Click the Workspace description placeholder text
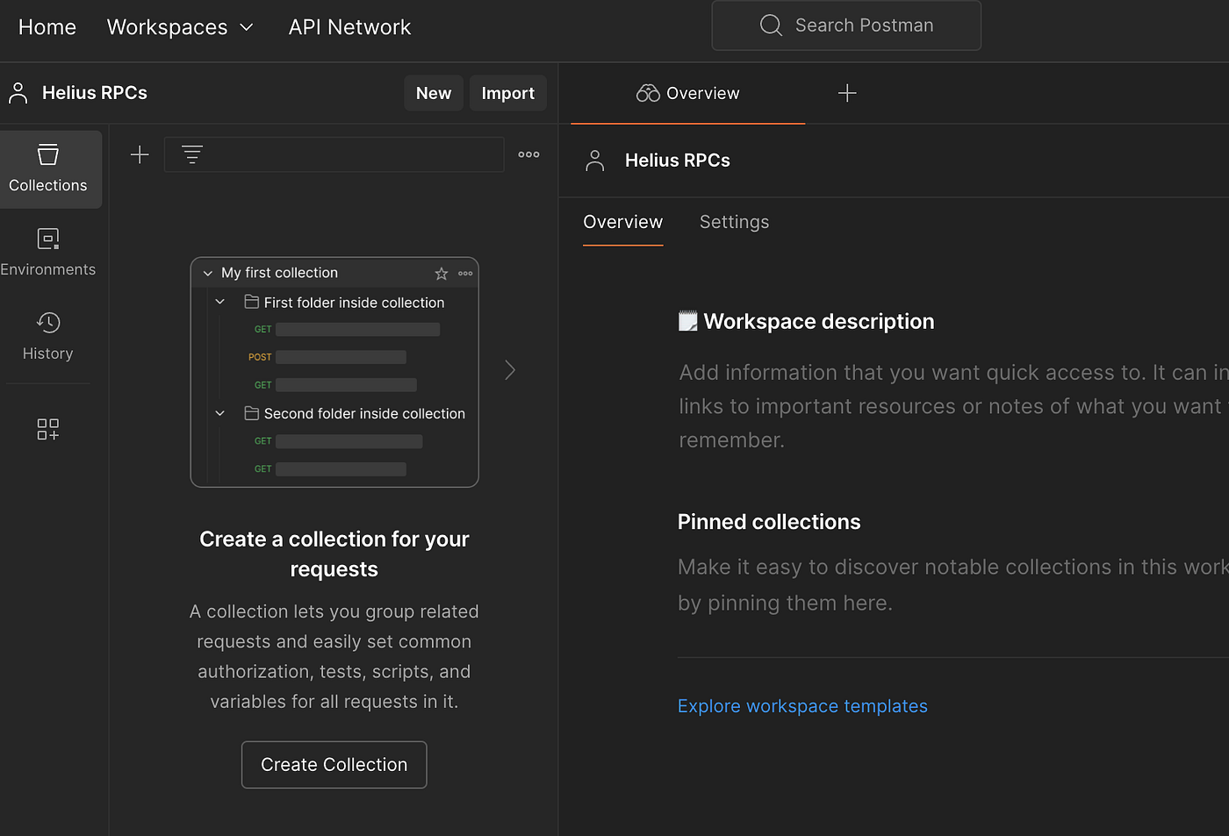This screenshot has width=1229, height=836. pos(953,406)
